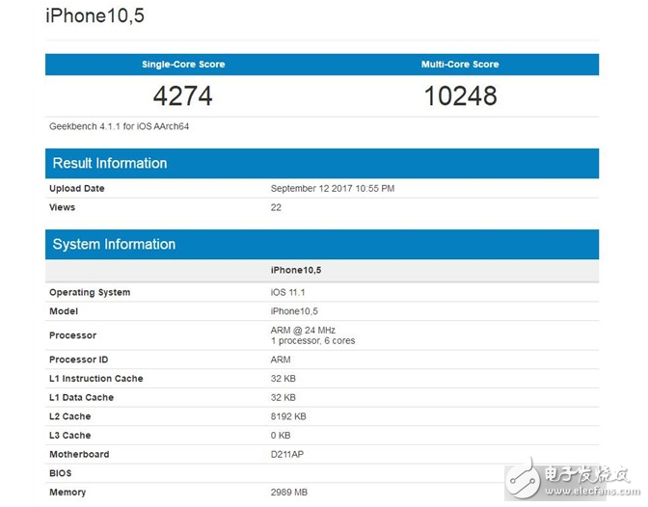This screenshot has width=648, height=507.
Task: Click the multi-core score value 10248
Action: pyautogui.click(x=460, y=96)
